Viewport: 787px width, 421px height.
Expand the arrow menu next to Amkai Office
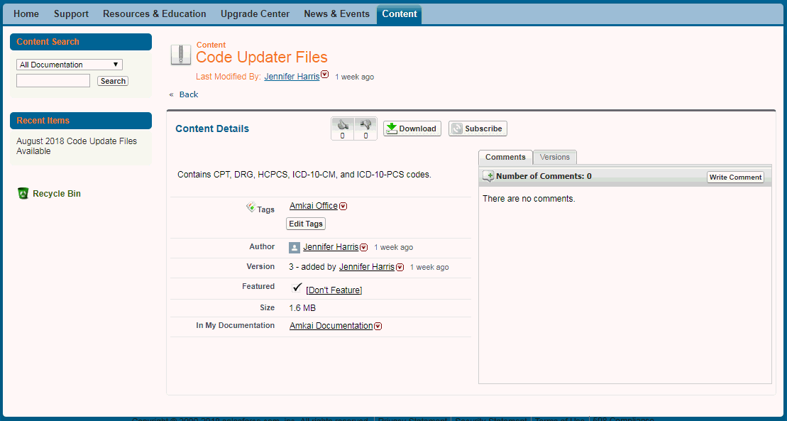coord(343,207)
